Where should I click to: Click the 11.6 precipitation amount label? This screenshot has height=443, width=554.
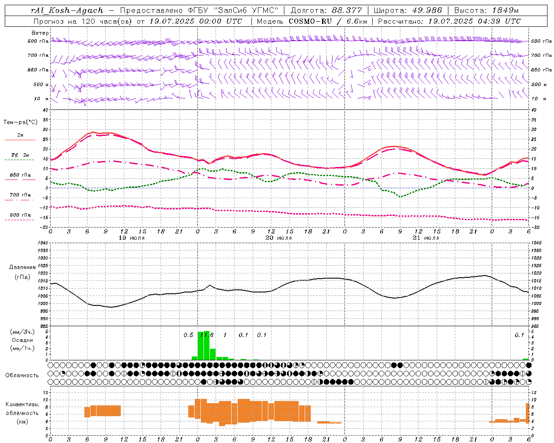click(x=206, y=335)
